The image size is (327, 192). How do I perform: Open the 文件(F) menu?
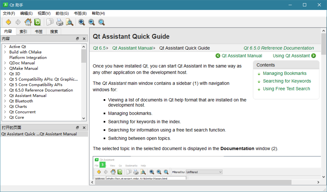point(9,13)
